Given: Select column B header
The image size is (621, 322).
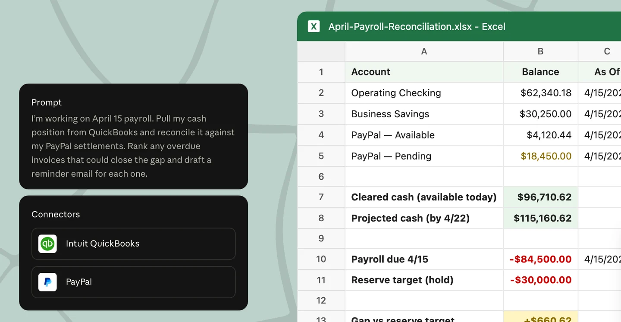Looking at the screenshot, I should click(540, 51).
